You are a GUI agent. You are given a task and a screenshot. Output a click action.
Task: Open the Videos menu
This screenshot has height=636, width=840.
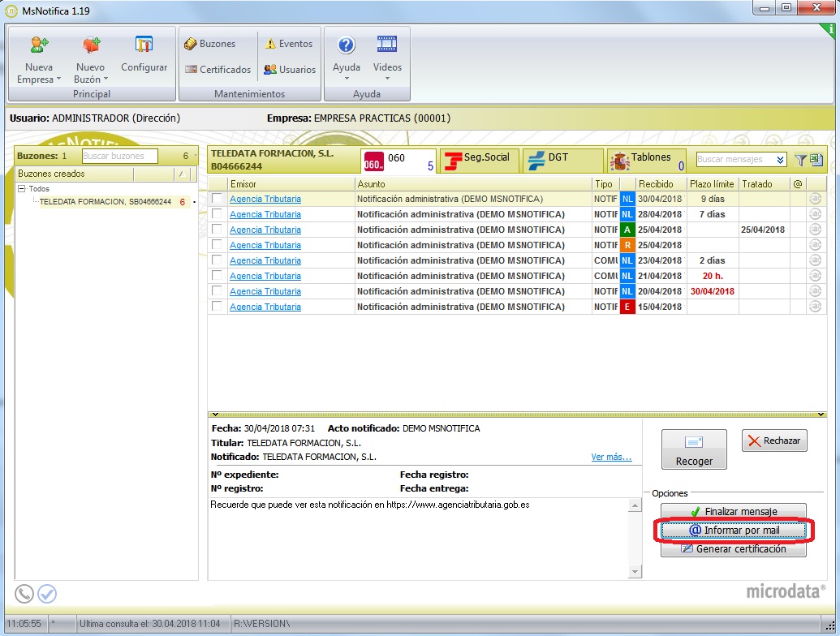tap(387, 58)
